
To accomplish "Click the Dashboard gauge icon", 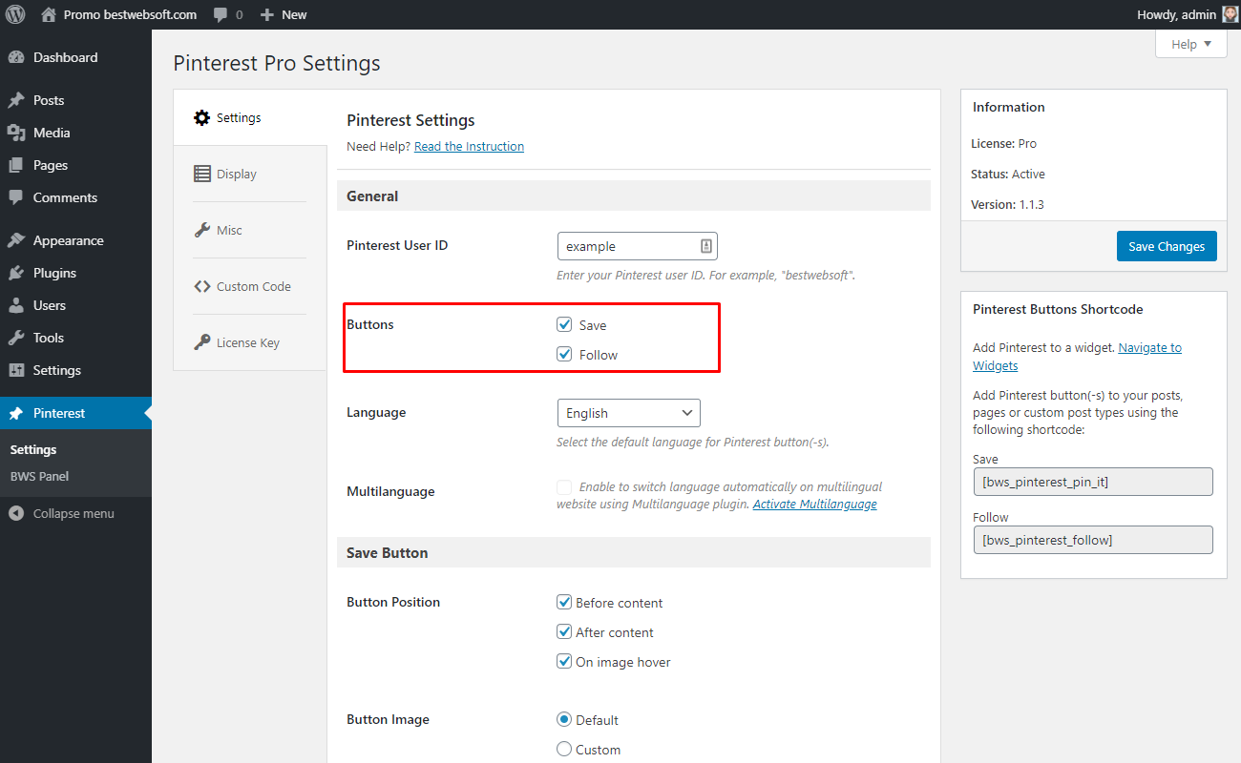I will point(16,57).
